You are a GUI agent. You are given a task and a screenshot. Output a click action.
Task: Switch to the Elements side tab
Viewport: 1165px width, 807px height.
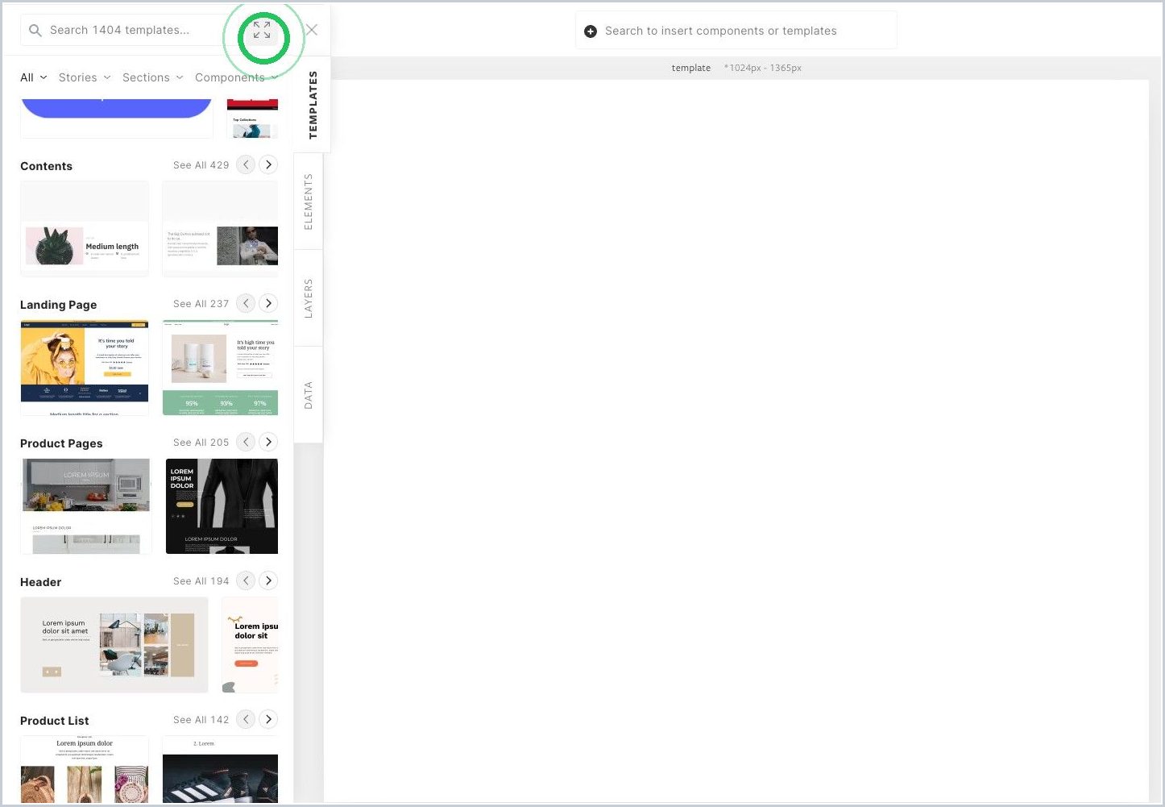(309, 202)
